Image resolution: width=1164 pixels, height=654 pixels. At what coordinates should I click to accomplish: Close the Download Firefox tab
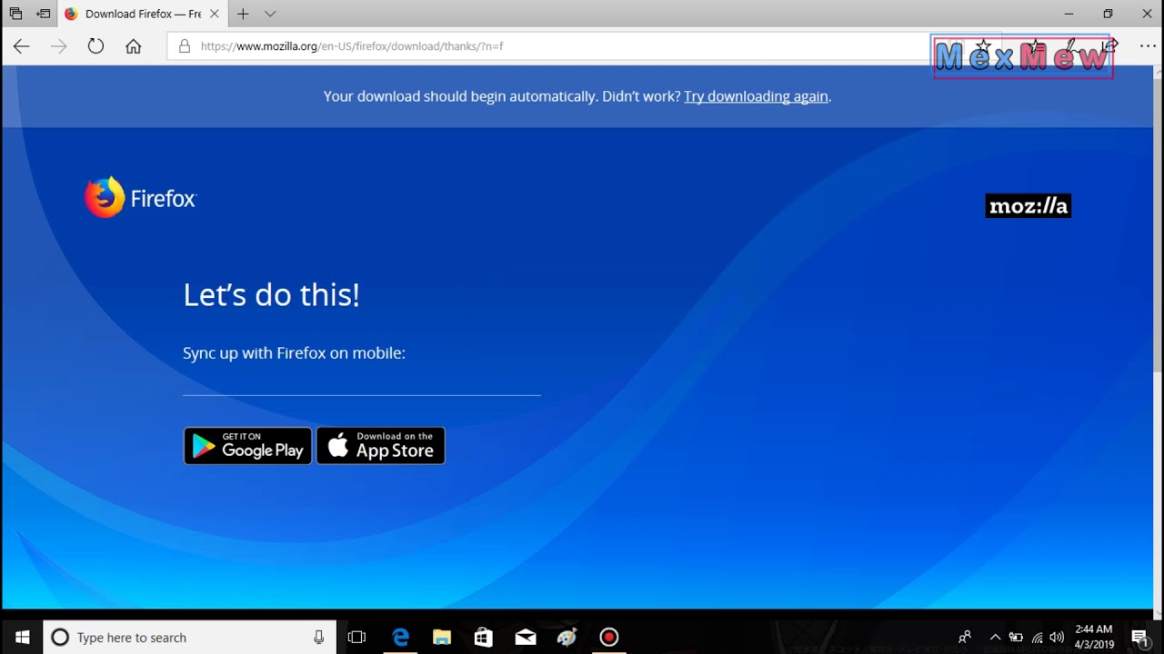(x=215, y=14)
